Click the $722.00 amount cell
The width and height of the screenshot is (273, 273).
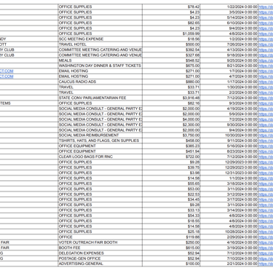[171, 157]
